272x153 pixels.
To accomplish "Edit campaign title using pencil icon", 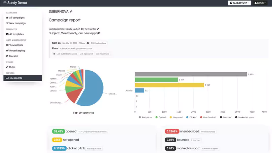I will (98, 29).
